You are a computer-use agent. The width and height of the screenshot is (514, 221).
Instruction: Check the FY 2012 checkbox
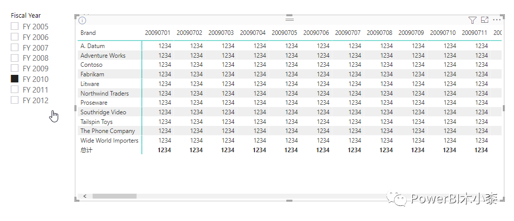(15, 100)
